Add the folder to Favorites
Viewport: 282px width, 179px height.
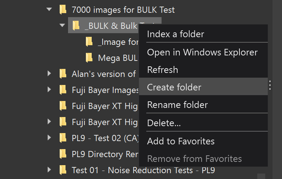(180, 141)
